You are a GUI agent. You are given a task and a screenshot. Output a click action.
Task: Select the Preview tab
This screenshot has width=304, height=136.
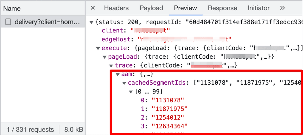tap(186, 8)
